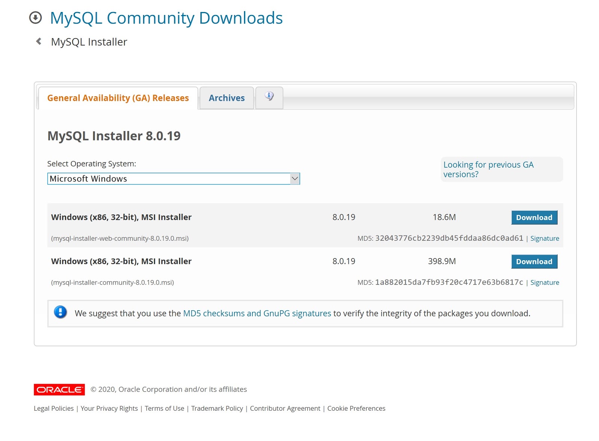Viewport: 599px width, 441px height.
Task: Click the dropdown arrow on Microsoft Windows selector
Action: coord(295,179)
